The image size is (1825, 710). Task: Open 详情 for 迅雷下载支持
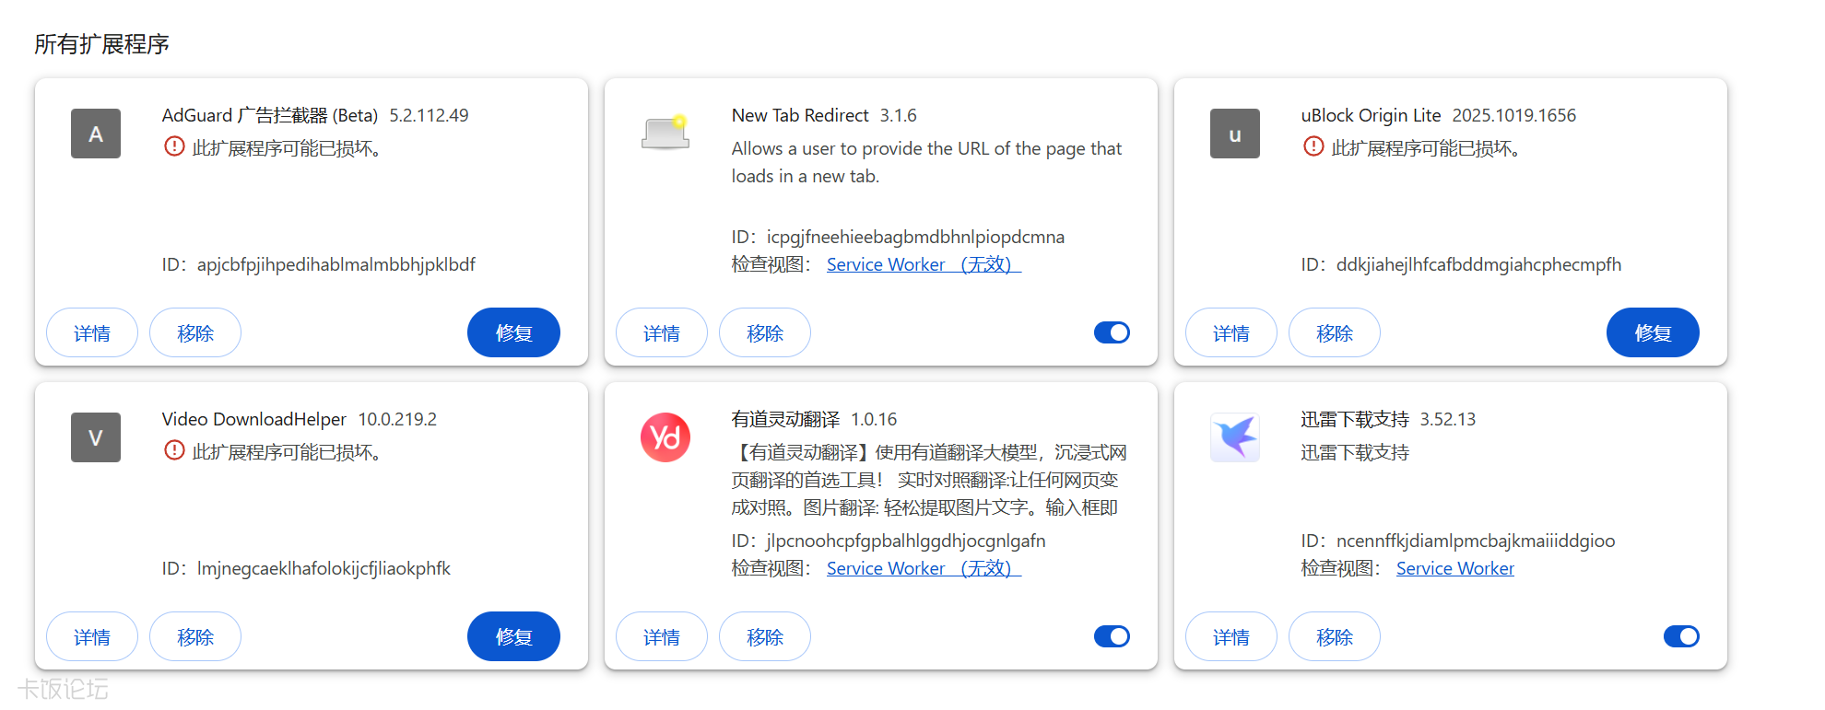[1231, 636]
